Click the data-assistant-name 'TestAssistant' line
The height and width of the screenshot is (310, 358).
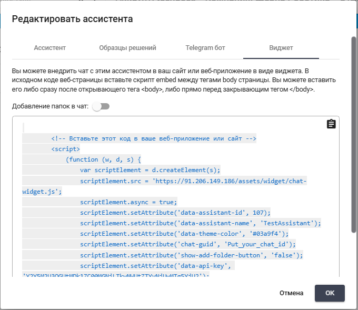pos(200,223)
